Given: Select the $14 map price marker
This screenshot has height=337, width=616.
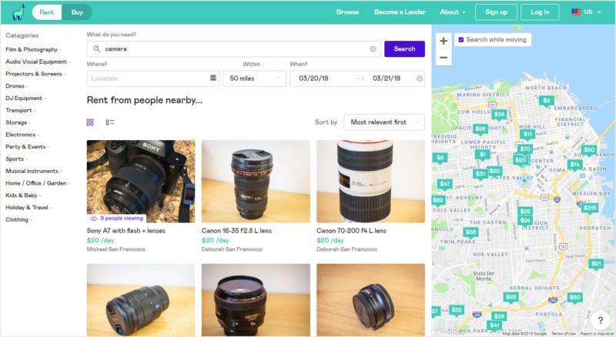Looking at the screenshot, I should pyautogui.click(x=574, y=164).
